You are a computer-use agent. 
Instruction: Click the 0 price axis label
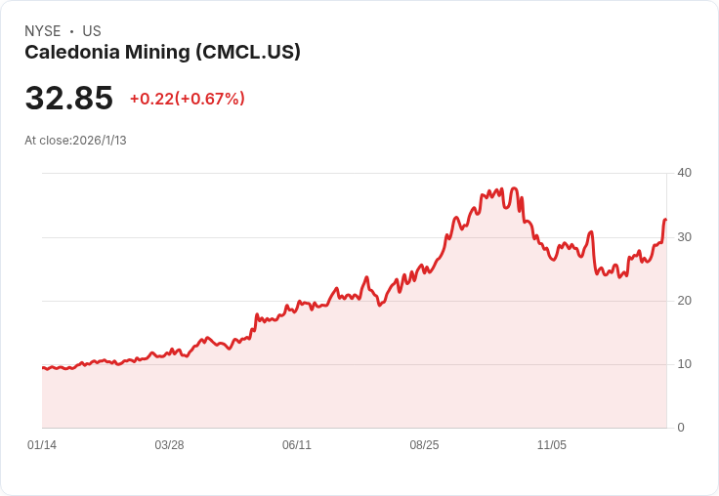[681, 428]
